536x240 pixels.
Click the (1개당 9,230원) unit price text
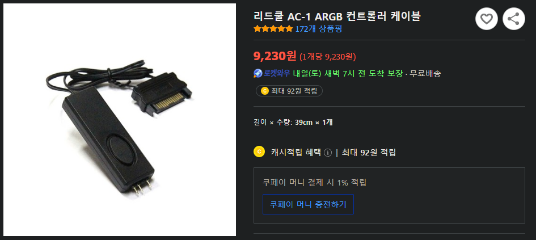coord(327,57)
